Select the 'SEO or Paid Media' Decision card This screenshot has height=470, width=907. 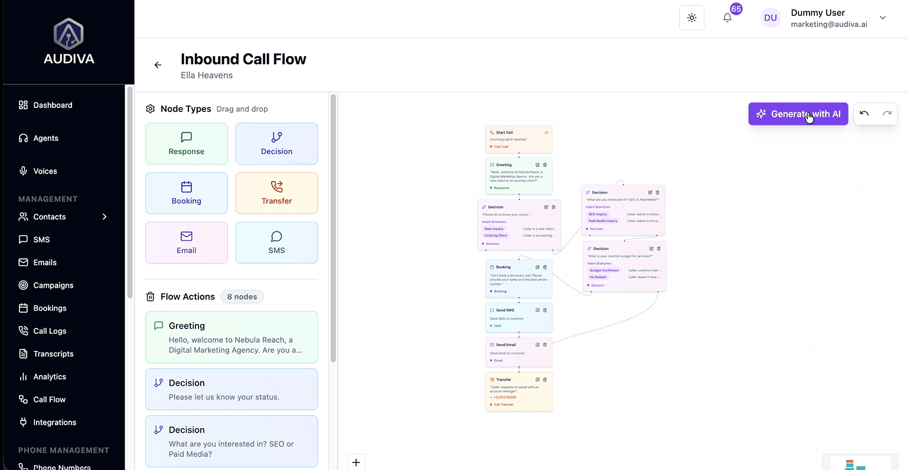coord(231,442)
